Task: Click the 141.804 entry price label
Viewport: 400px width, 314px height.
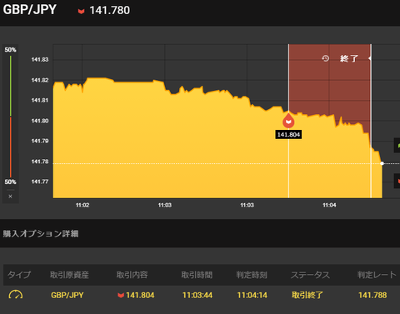Action: point(288,135)
